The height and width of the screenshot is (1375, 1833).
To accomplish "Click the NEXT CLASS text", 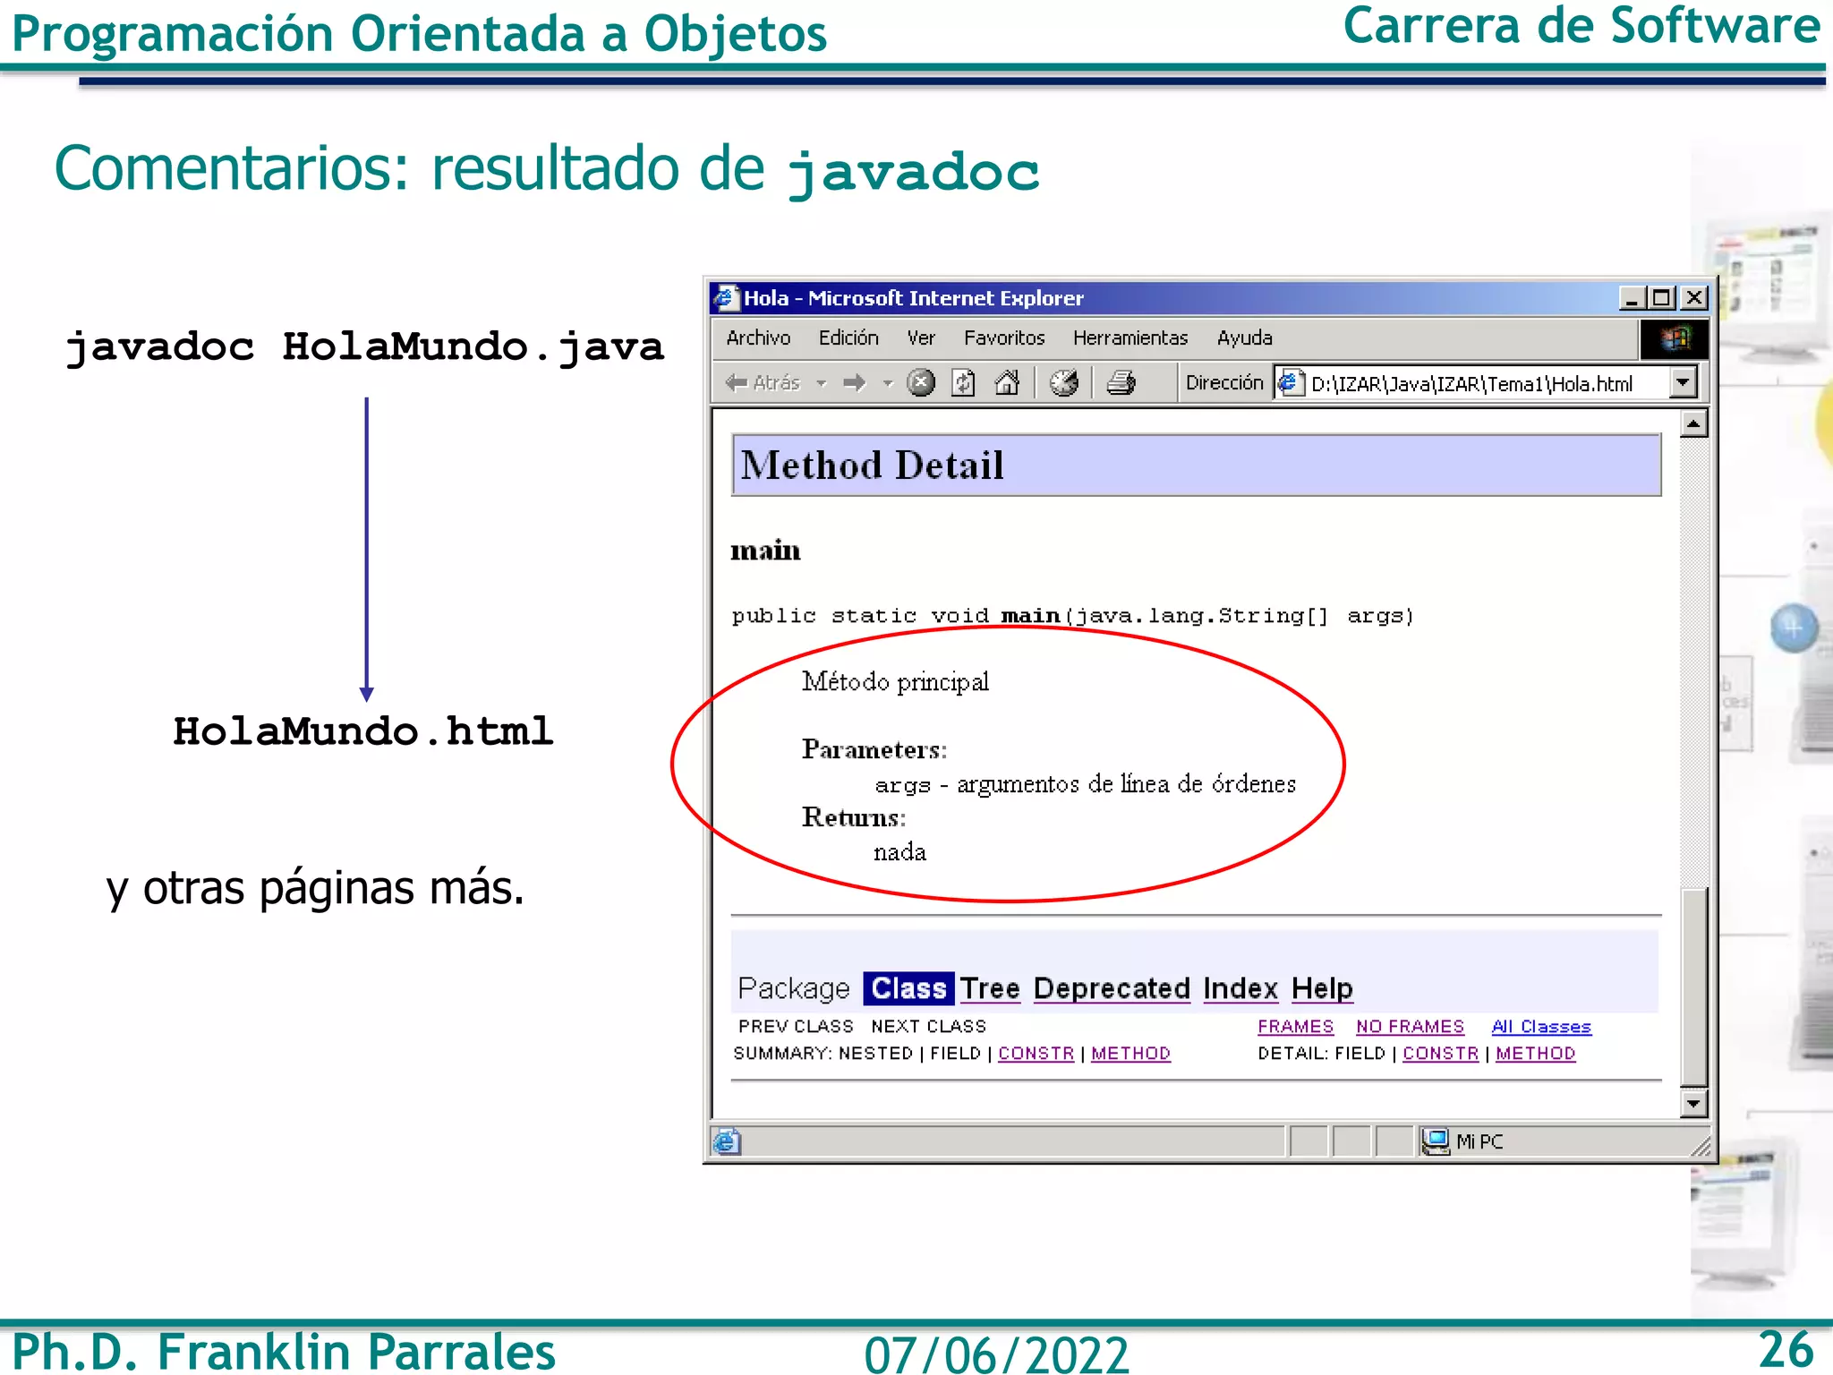I will (928, 1027).
